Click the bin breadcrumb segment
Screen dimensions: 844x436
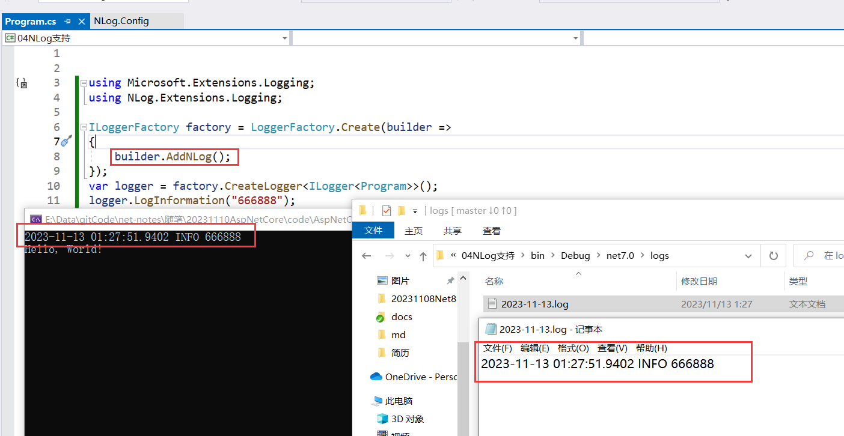click(x=537, y=255)
